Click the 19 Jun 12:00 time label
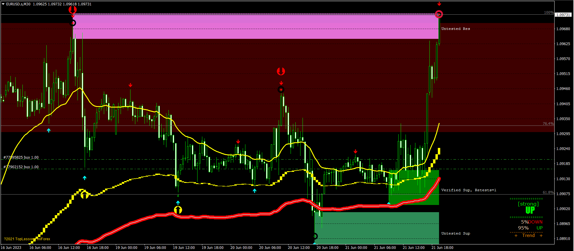 pos(184,248)
